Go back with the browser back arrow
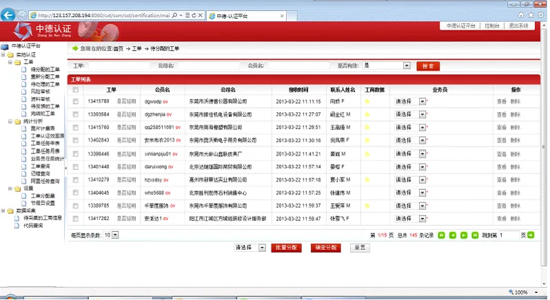The height and width of the screenshot is (300, 550). point(8,14)
